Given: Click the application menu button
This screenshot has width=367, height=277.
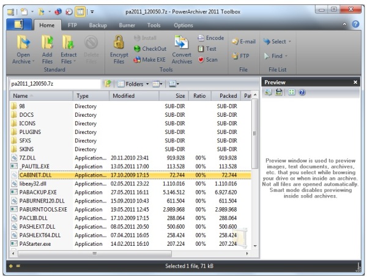Looking at the screenshot, I should pyautogui.click(x=19, y=24).
